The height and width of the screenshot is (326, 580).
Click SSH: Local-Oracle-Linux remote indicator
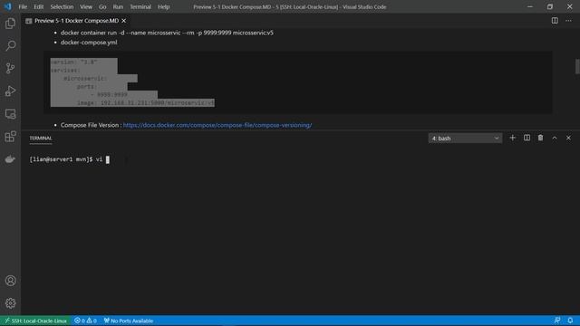point(35,321)
